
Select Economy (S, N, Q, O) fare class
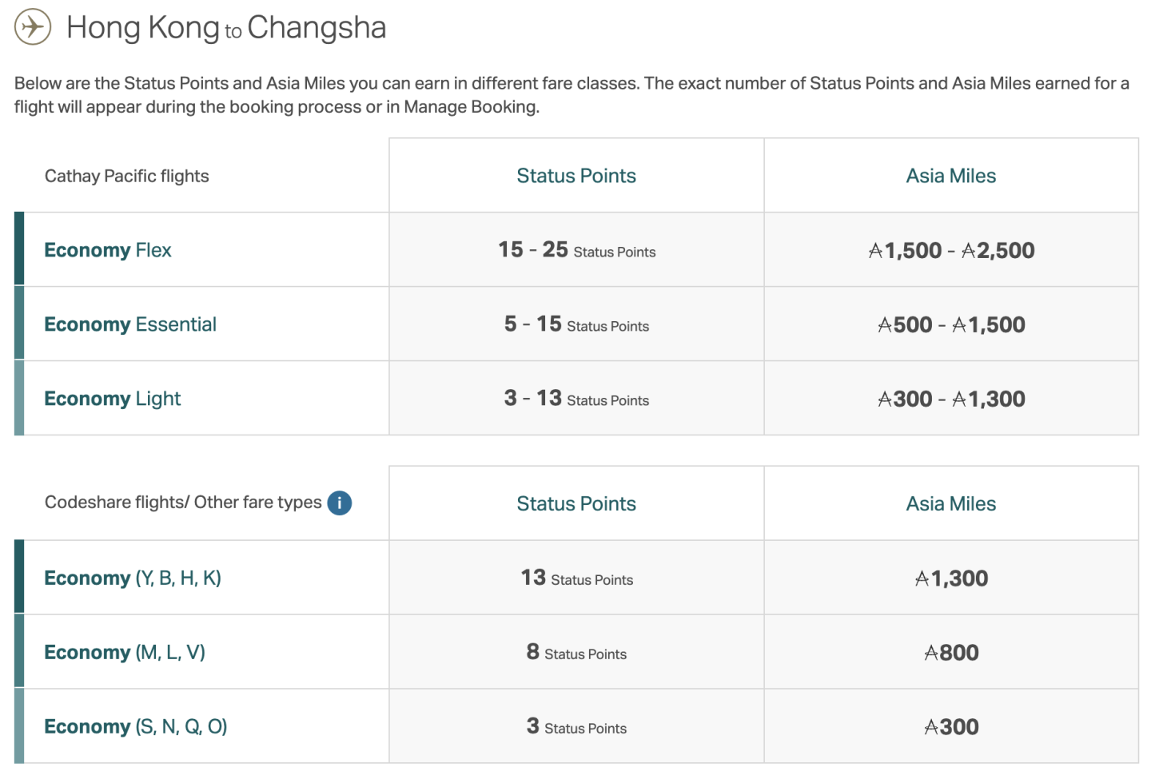tap(136, 727)
